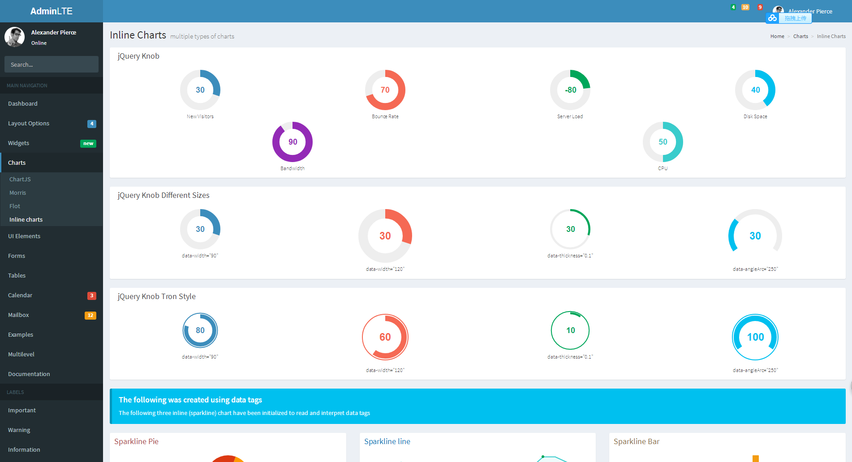
Task: Adjust the CPU knob
Action: click(663, 142)
